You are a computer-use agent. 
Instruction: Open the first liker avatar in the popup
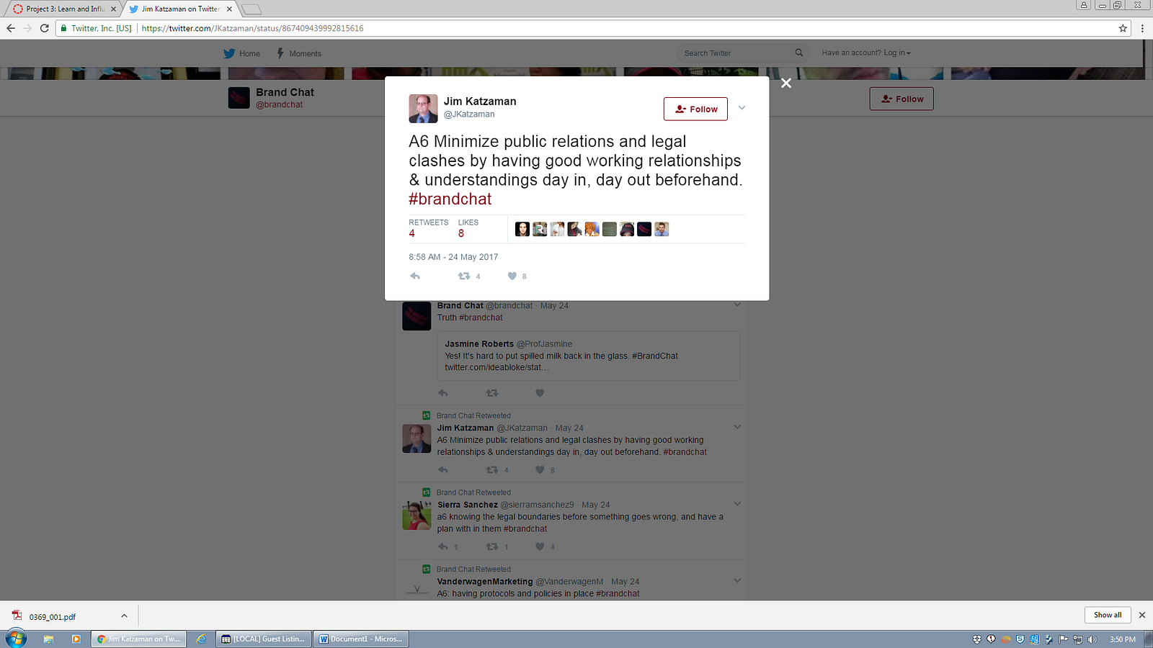tap(522, 229)
